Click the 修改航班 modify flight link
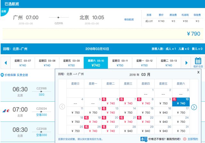The height and width of the screenshot is (143, 205). point(129,20)
